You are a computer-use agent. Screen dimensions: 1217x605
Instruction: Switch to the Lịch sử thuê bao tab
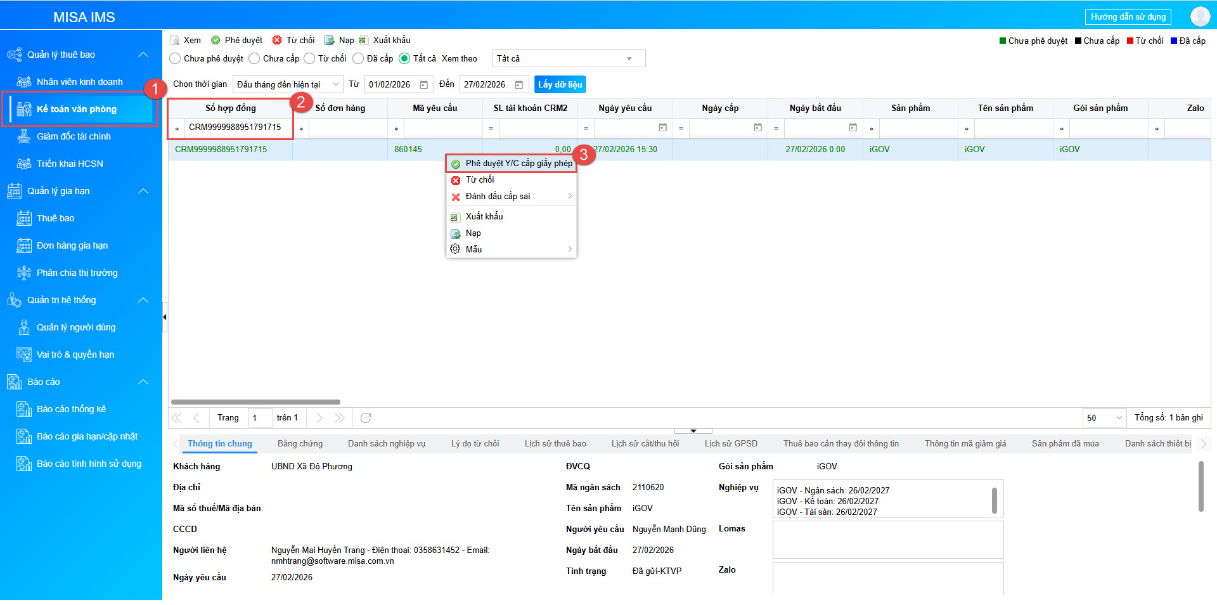tap(555, 444)
